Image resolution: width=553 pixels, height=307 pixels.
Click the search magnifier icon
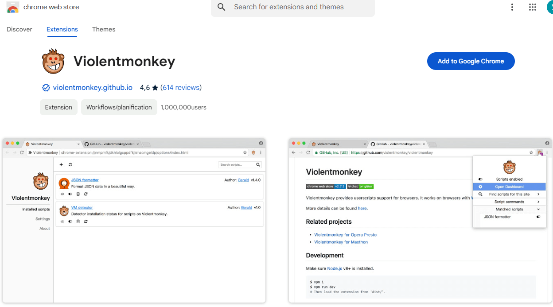point(222,7)
